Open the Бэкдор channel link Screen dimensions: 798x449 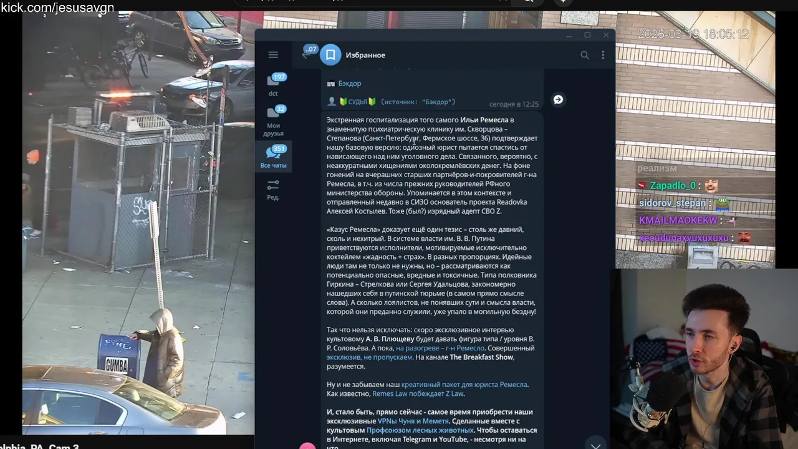[x=350, y=84]
